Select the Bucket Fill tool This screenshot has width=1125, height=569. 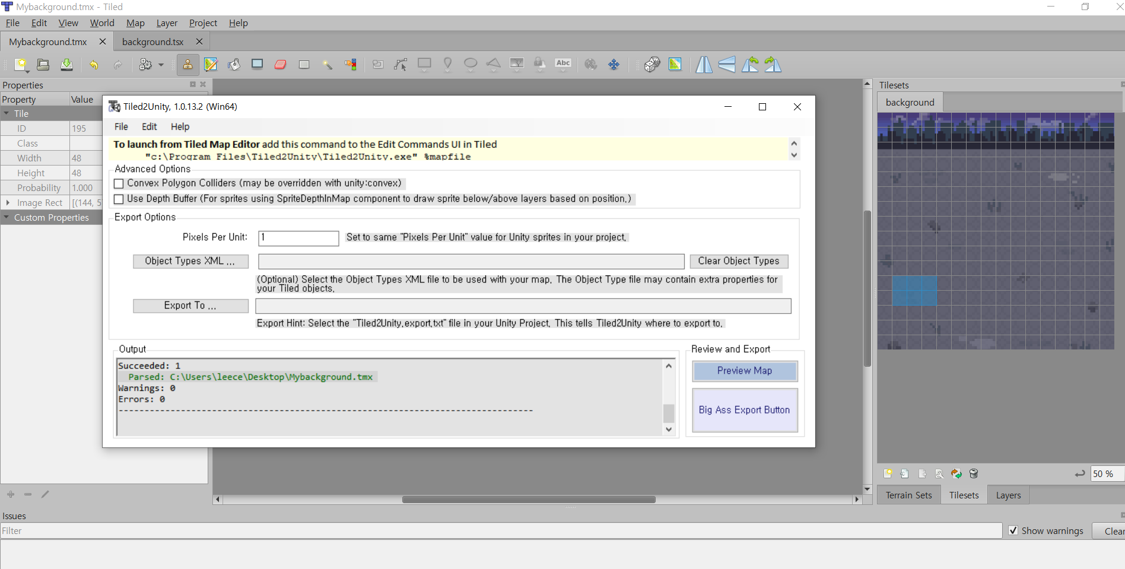click(x=234, y=65)
